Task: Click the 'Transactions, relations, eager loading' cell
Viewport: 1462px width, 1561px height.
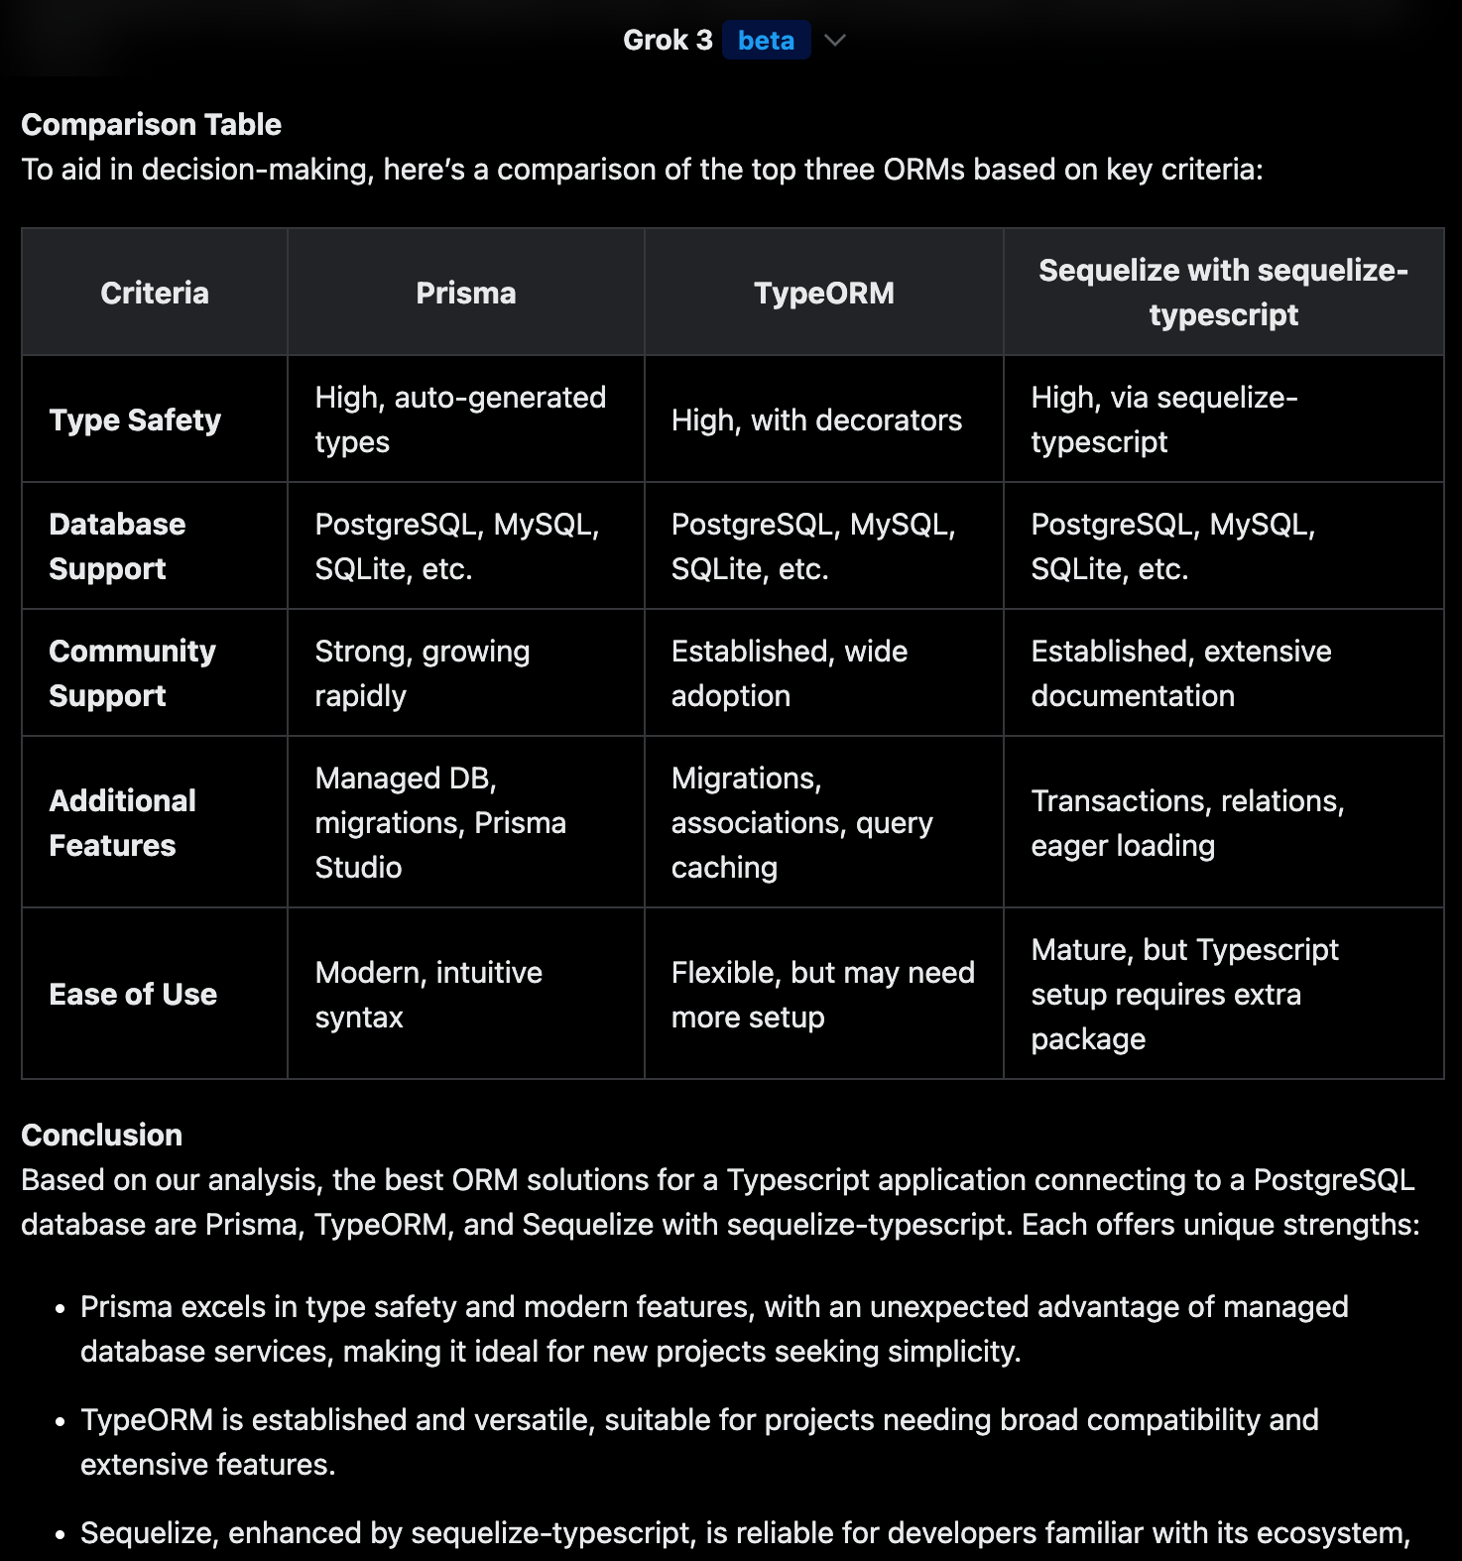Action: coord(1224,822)
